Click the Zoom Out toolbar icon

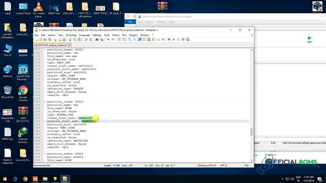tap(113, 40)
